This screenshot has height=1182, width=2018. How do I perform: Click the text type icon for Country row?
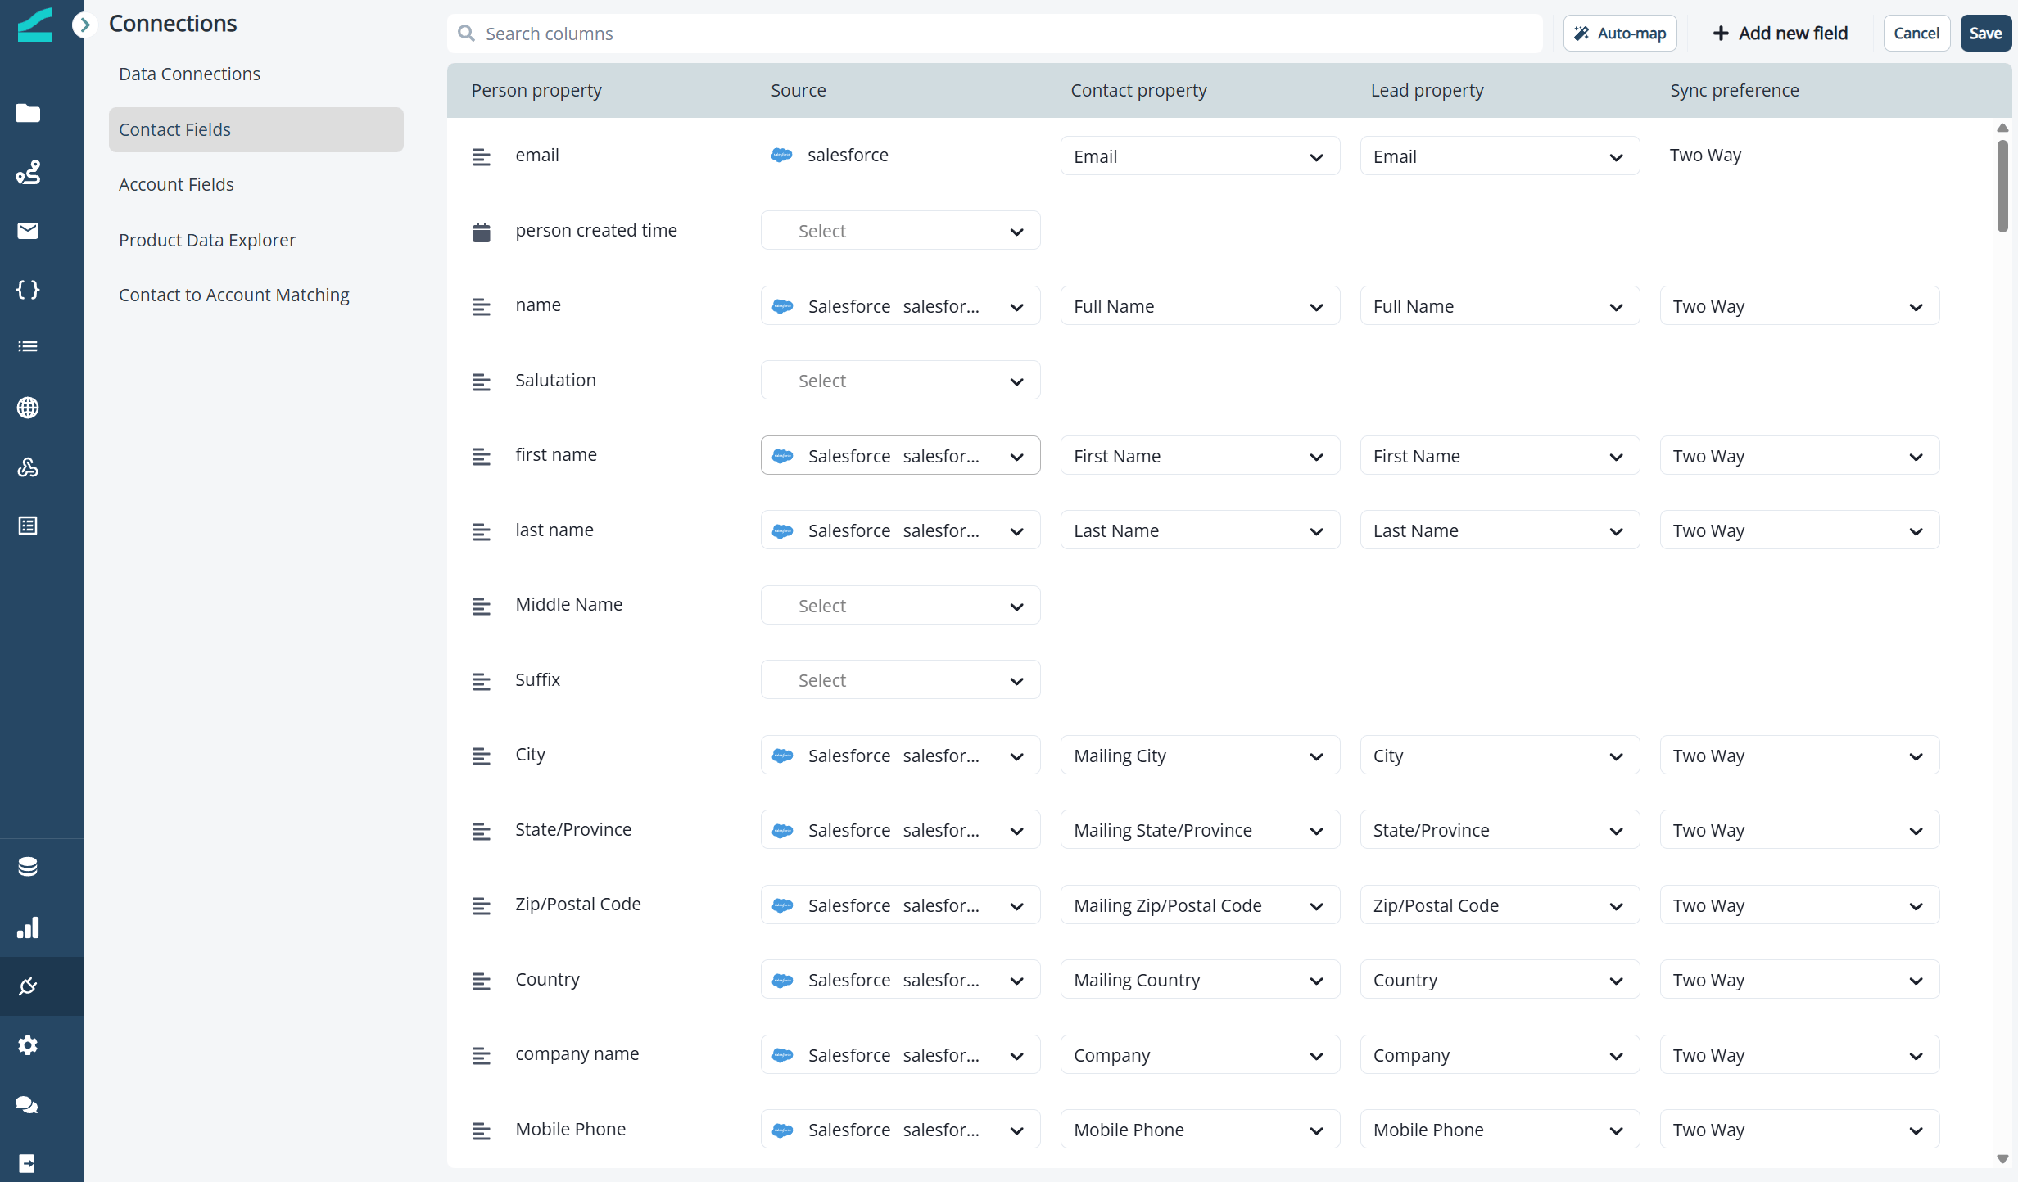point(482,981)
